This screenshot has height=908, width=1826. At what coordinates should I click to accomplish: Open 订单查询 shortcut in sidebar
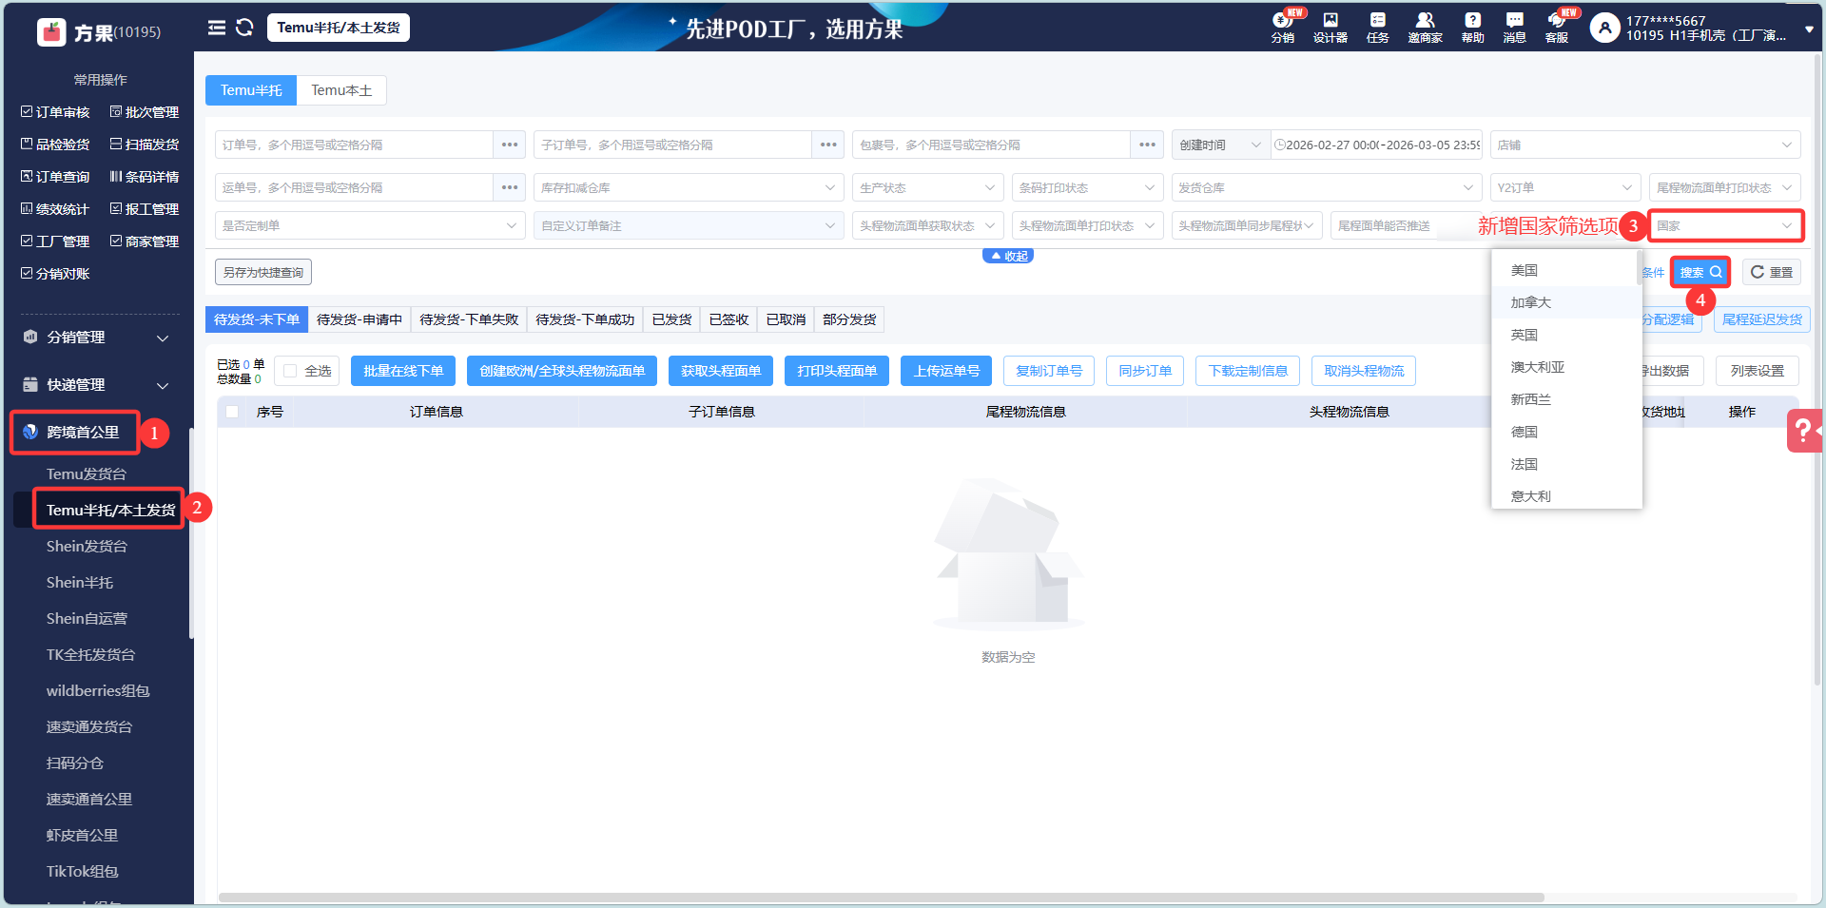(55, 177)
